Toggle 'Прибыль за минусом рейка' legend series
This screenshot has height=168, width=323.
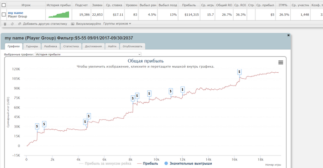[105, 163]
